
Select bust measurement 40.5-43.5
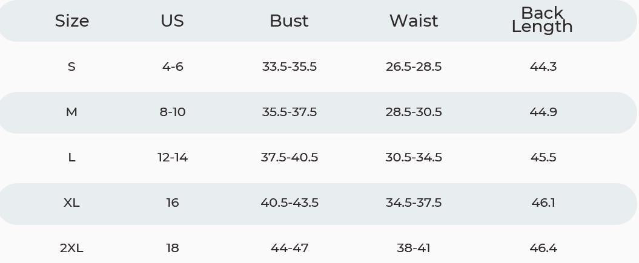(x=290, y=203)
